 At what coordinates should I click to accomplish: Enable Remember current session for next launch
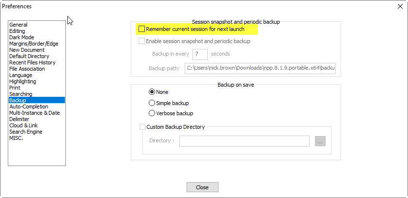pos(141,29)
